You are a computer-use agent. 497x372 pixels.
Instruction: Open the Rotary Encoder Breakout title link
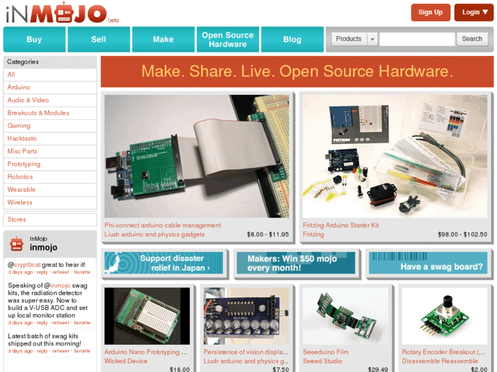(x=444, y=352)
